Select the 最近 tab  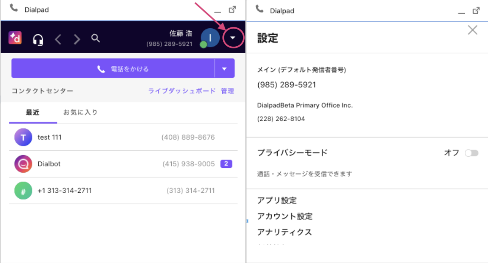pos(33,113)
